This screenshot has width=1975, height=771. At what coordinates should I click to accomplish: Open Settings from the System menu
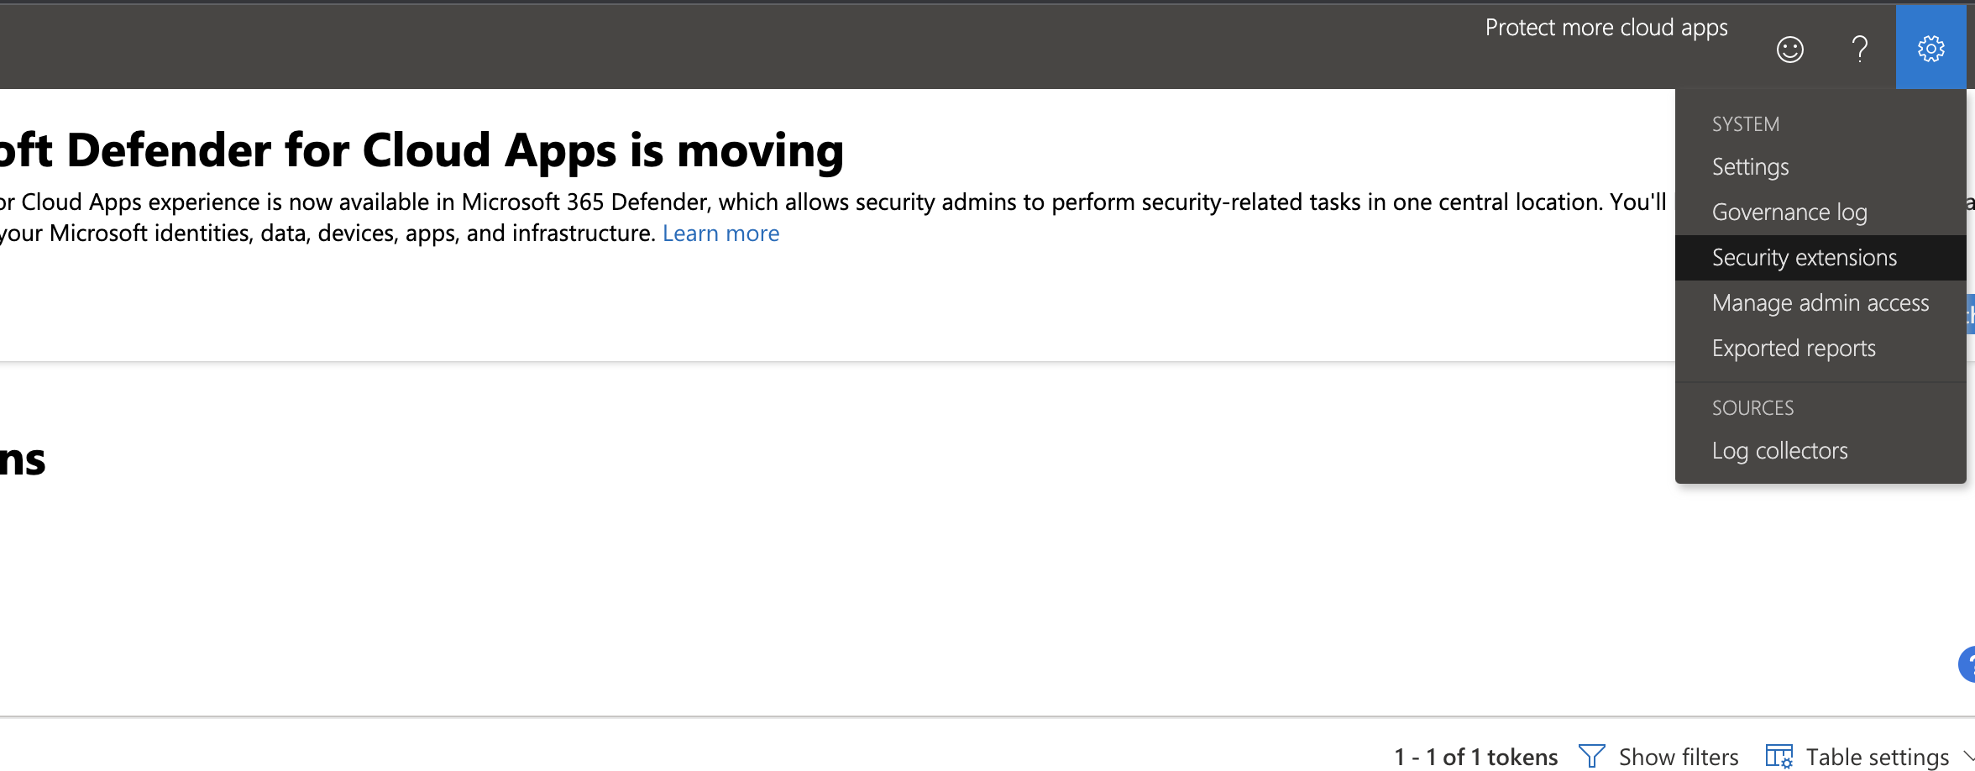(1750, 167)
